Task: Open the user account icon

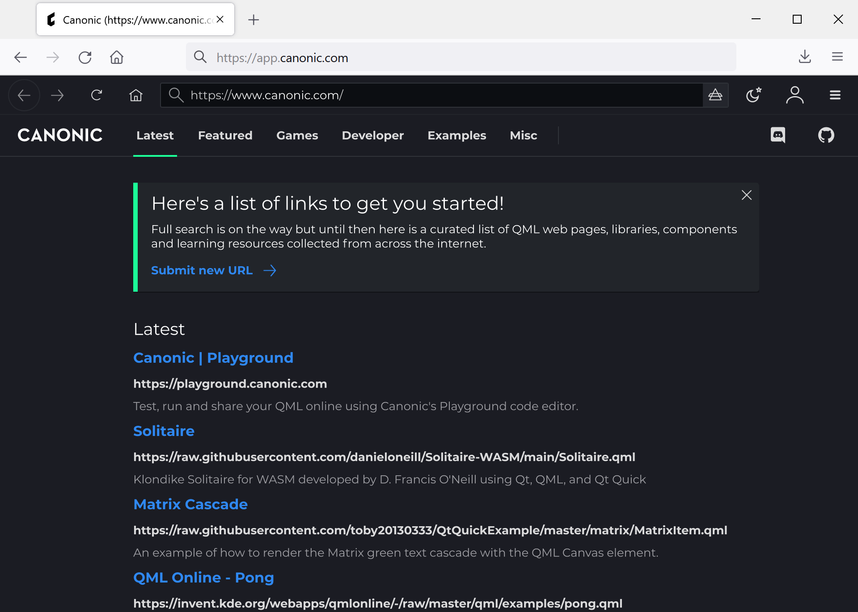Action: (x=795, y=95)
